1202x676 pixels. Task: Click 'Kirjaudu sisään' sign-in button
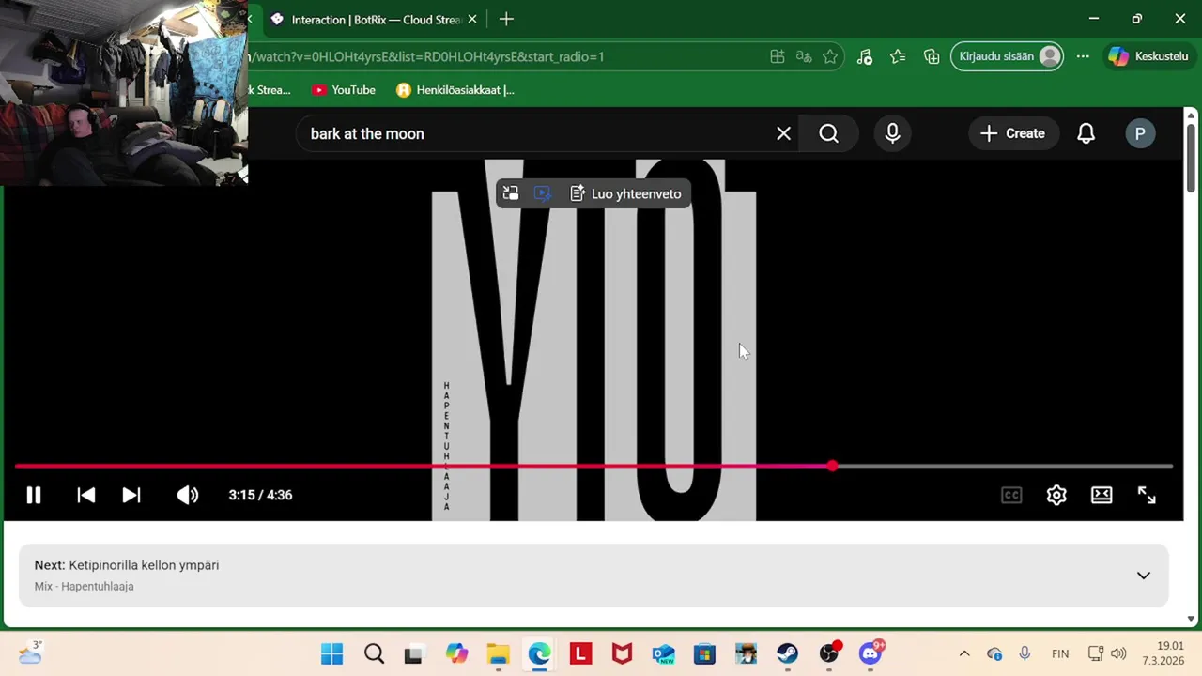[1007, 56]
